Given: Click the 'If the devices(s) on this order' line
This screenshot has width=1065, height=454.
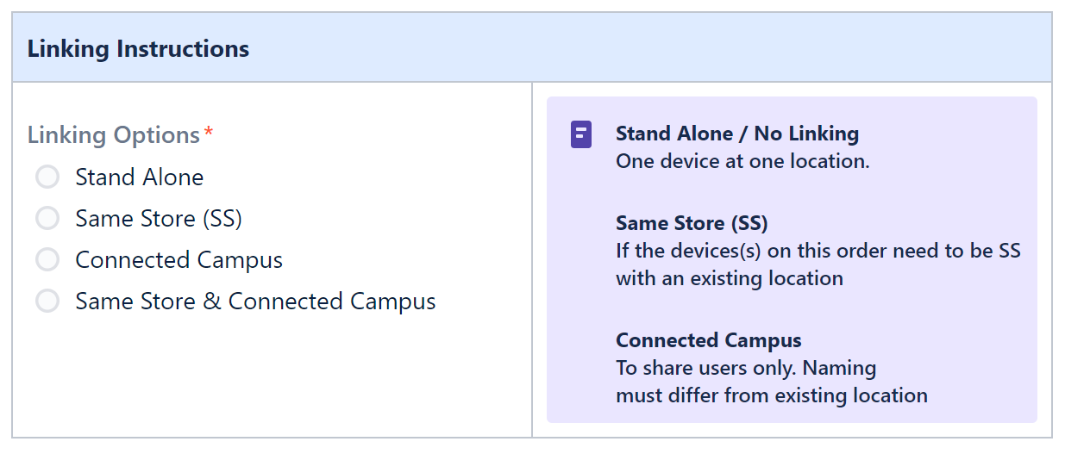Looking at the screenshot, I should 818,251.
